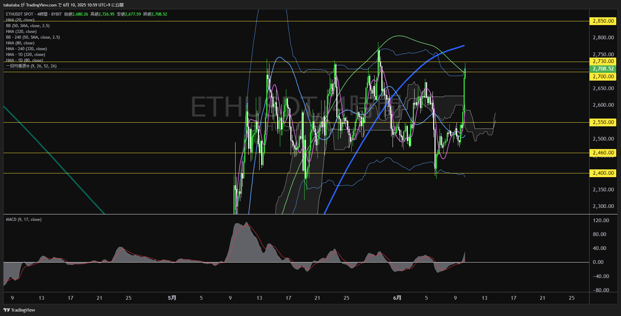Click the green 2,708.52 current price tag
The image size is (621, 316).
coord(603,69)
